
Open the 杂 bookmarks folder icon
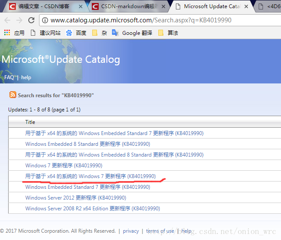[x=95, y=33]
